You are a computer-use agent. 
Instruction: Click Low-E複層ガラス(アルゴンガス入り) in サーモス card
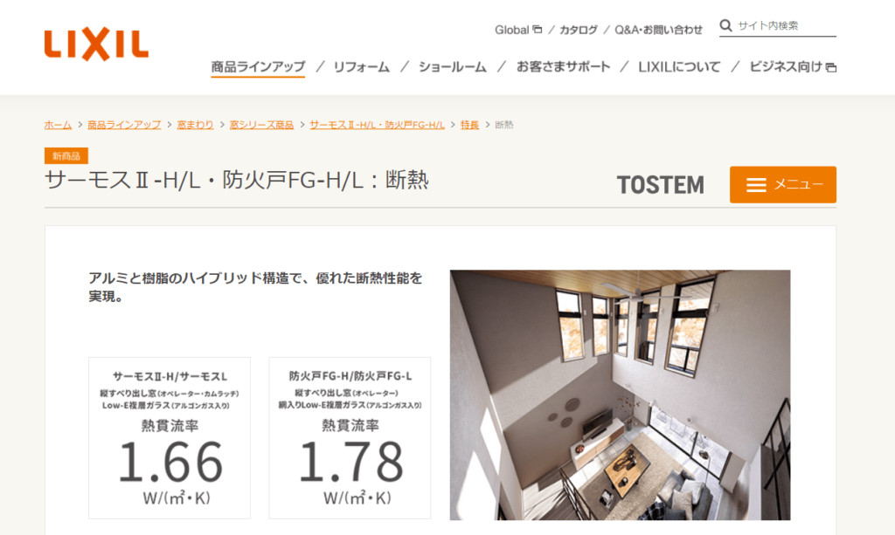point(166,406)
